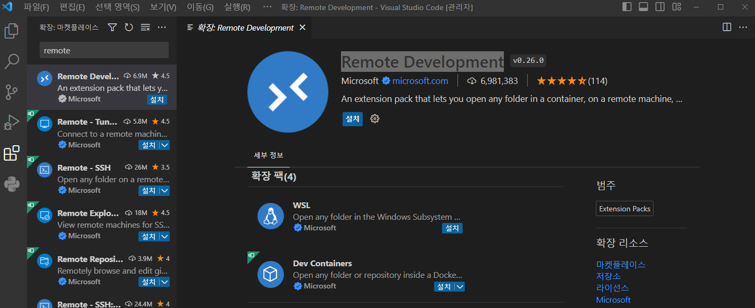Click the Dev Containers cube icon

click(x=271, y=274)
